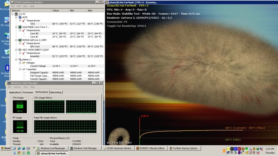Collapse the Voltages node
The height and width of the screenshot is (156, 278).
click(x=20, y=63)
